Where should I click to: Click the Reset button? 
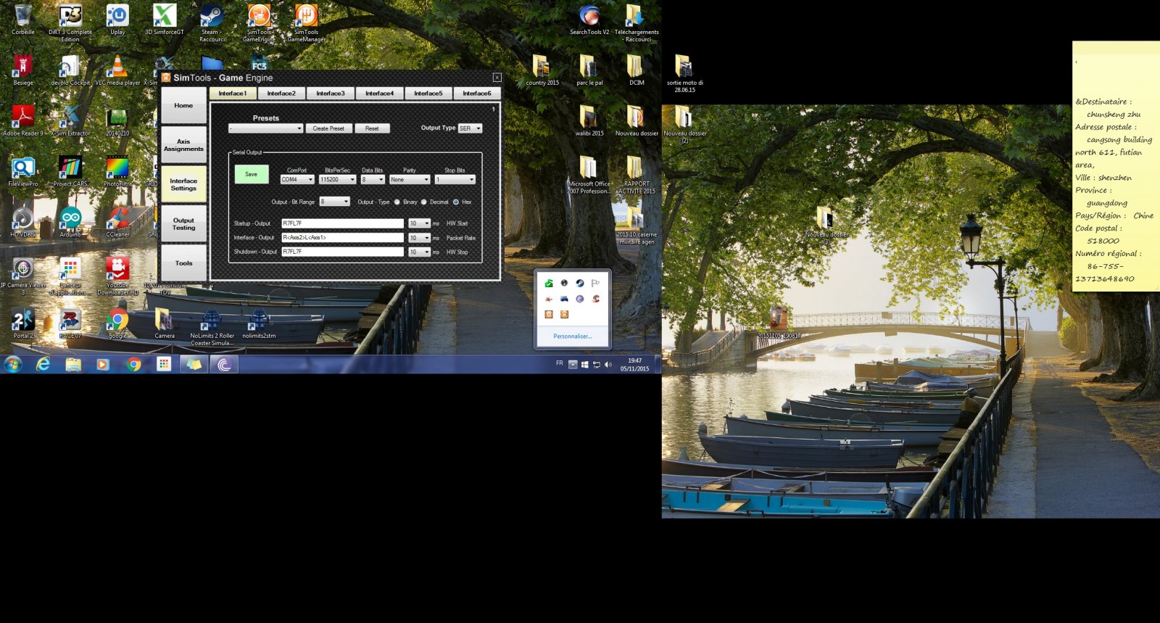(372, 128)
